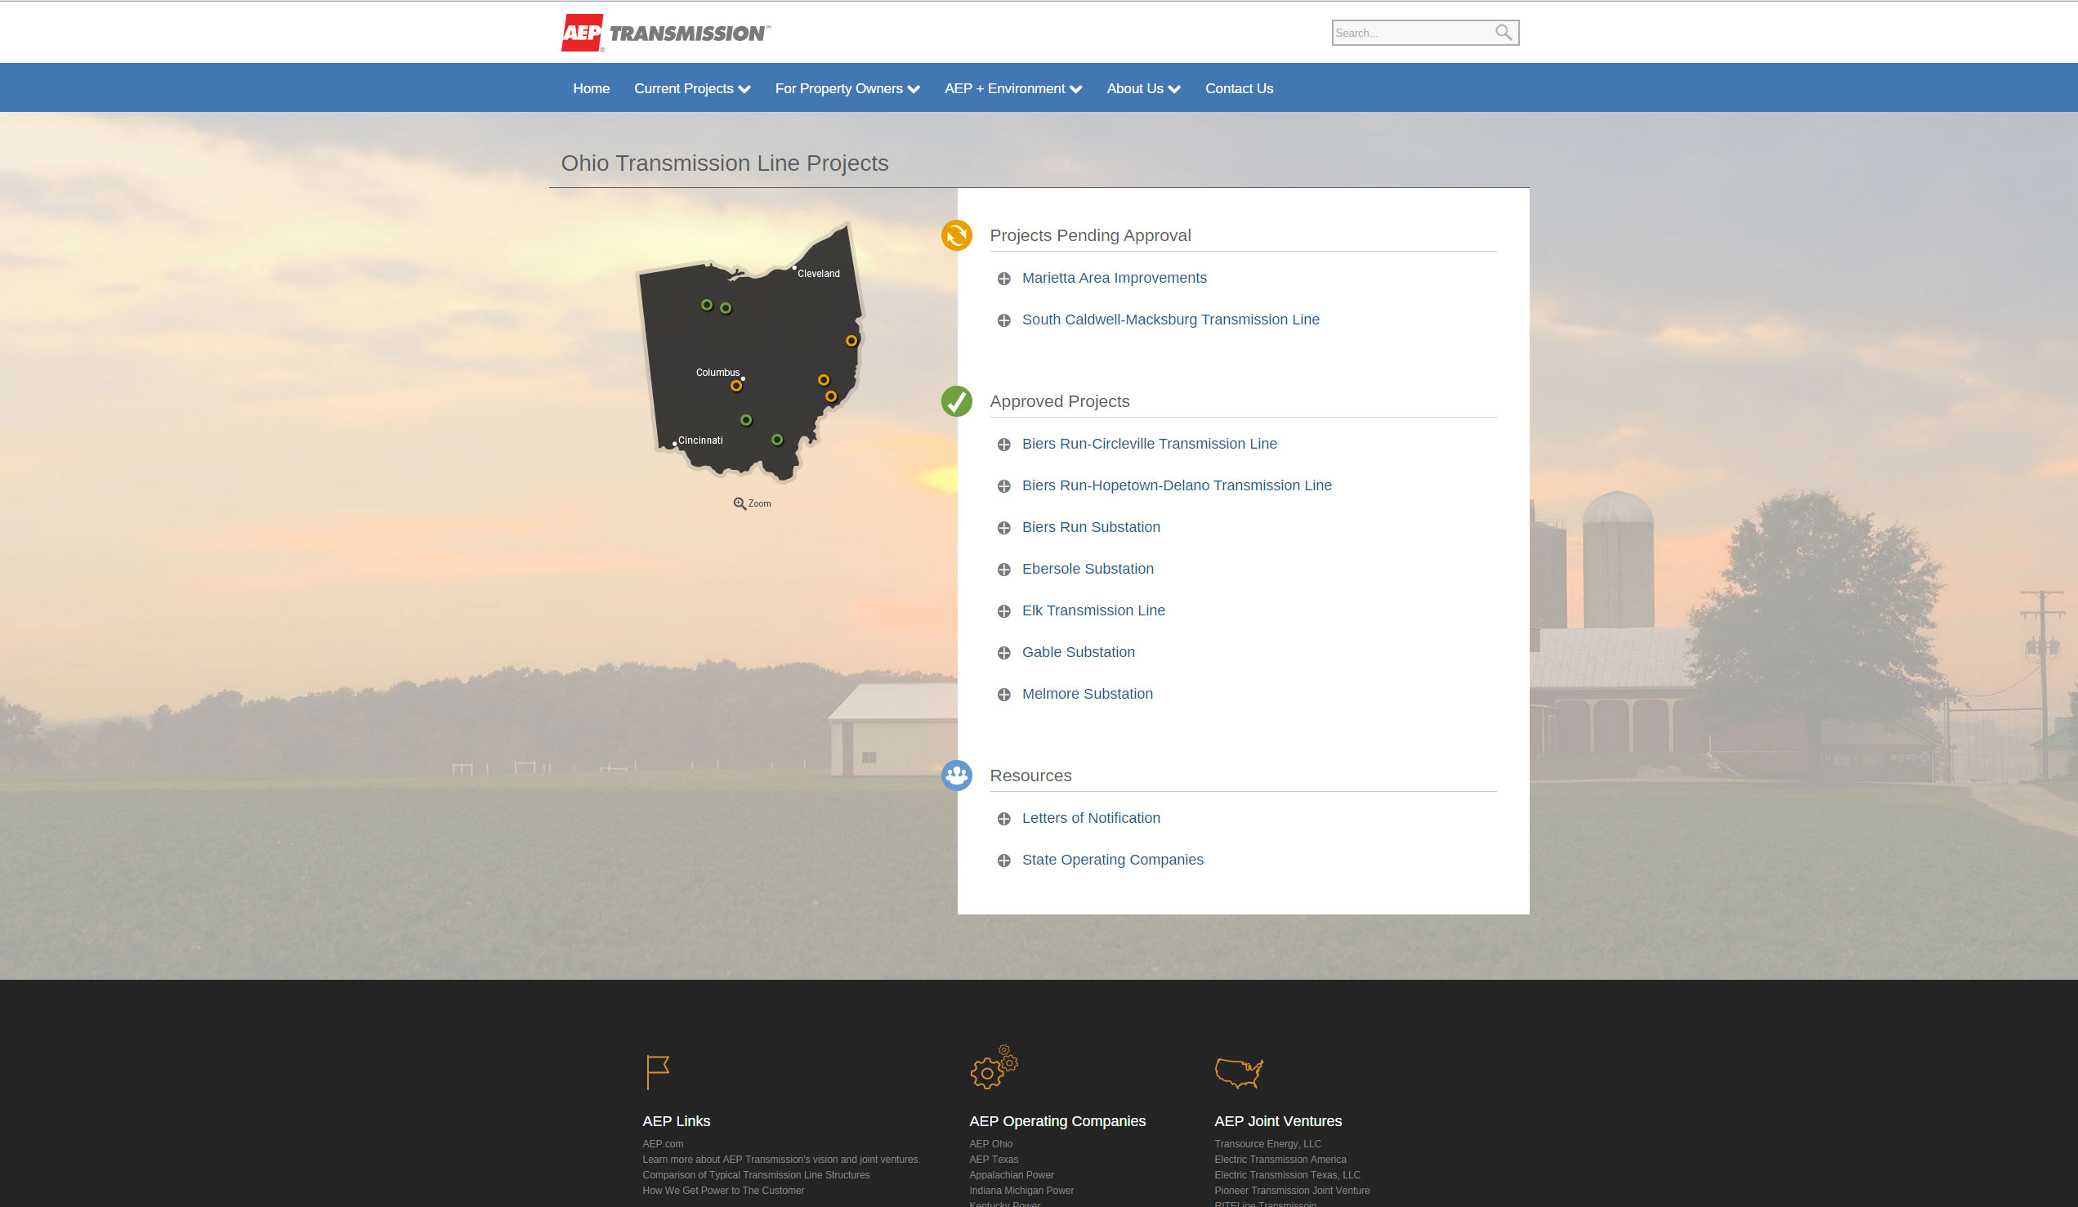Viewport: 2078px width, 1207px height.
Task: Expand Marietta Area Improvements plus icon
Action: click(x=1003, y=279)
